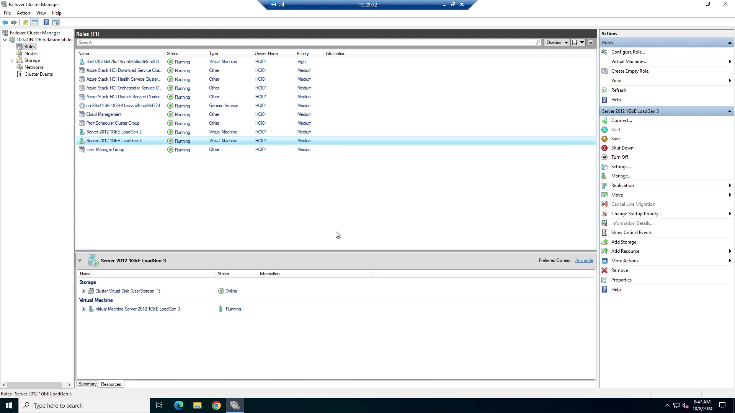Expand the Cluster Virtual Disk (UserStorage_1) row
This screenshot has width=735, height=413.
click(x=83, y=291)
